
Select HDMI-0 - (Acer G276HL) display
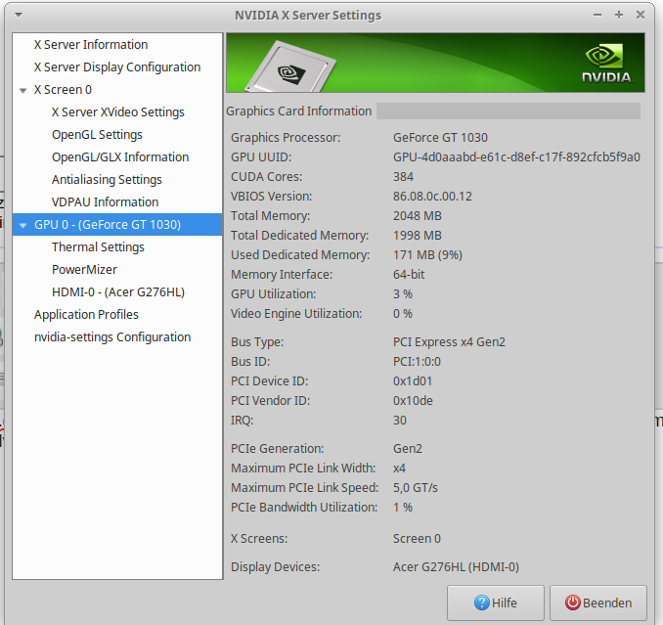(x=118, y=291)
